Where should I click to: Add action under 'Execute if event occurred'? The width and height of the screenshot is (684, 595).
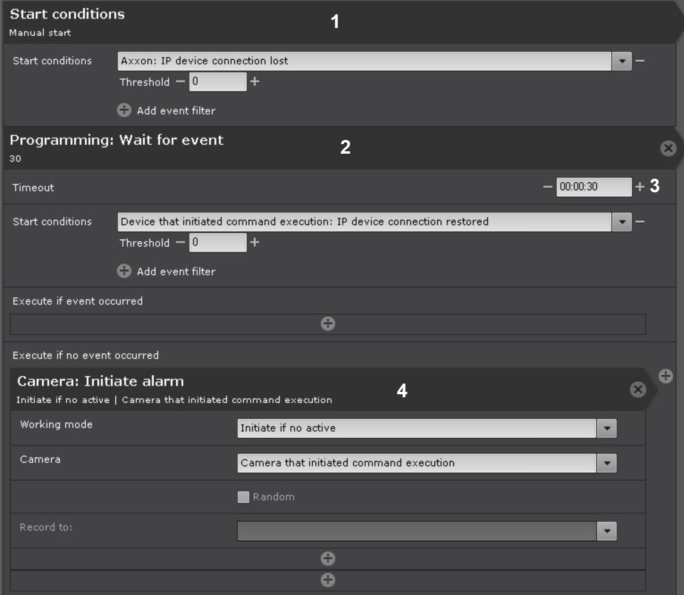pyautogui.click(x=328, y=323)
